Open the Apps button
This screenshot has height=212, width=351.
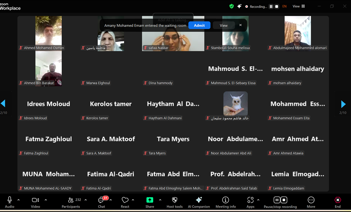pyautogui.click(x=250, y=202)
